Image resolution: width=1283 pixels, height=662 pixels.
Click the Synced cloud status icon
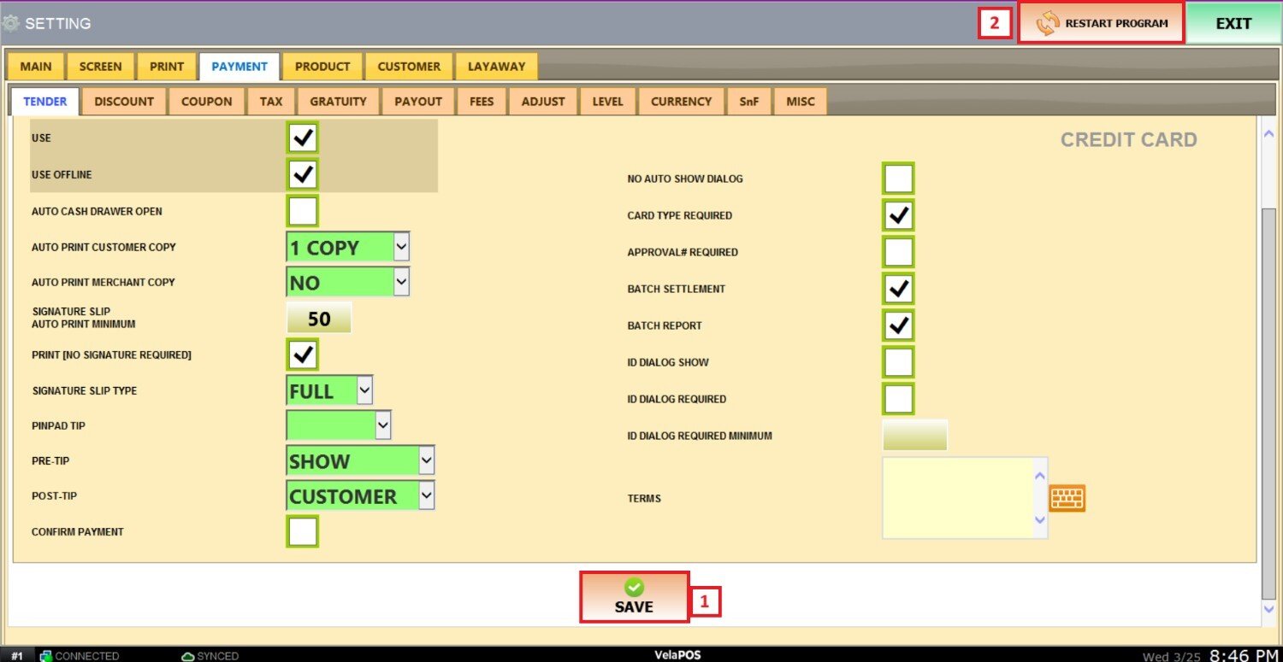tap(188, 656)
